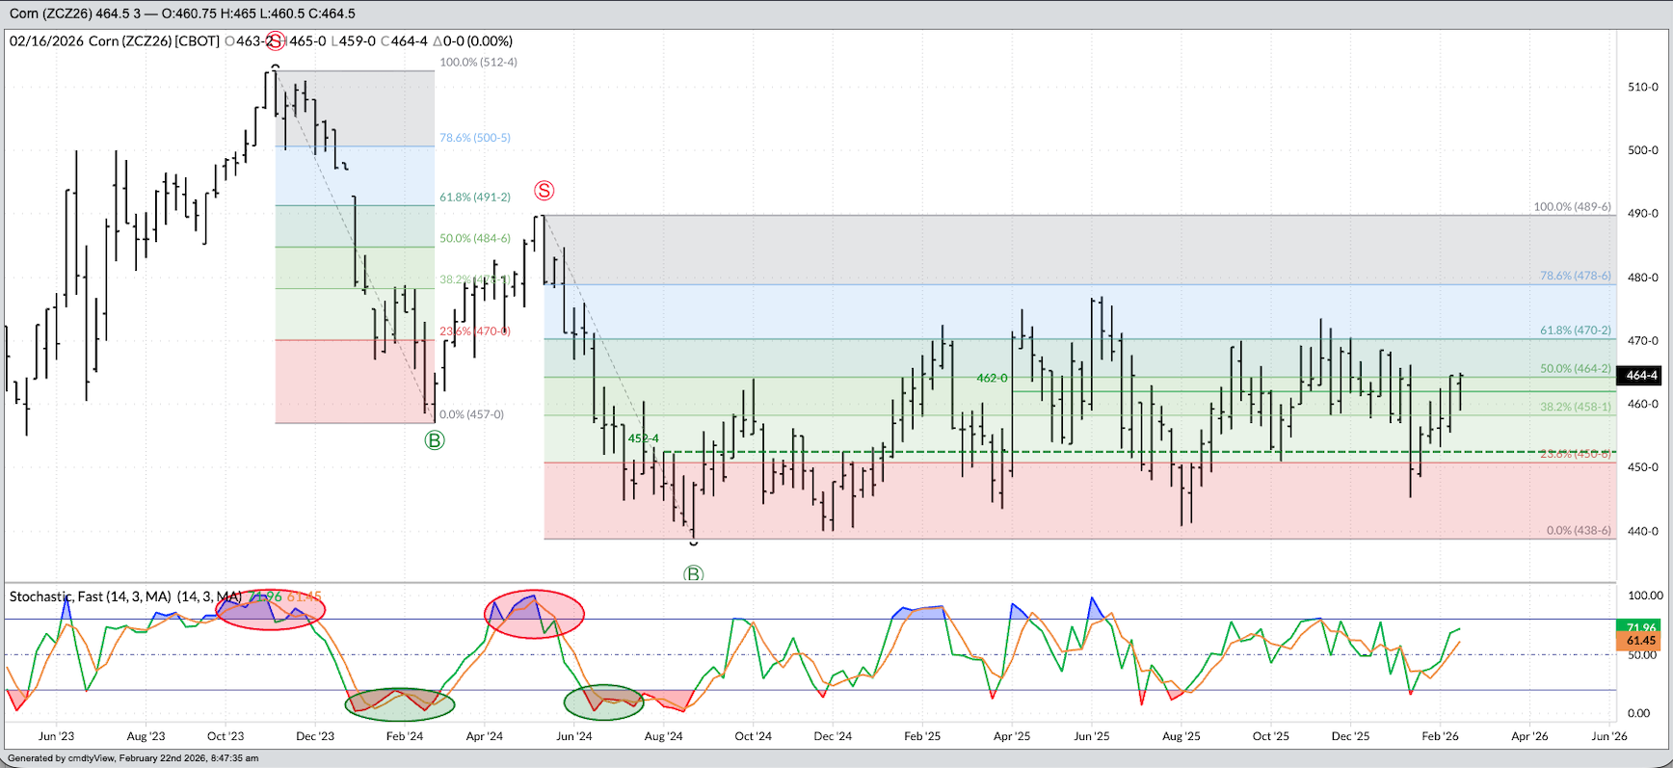The image size is (1673, 768).
Task: Click the red S marker at the May 2024 peak
Action: (544, 191)
